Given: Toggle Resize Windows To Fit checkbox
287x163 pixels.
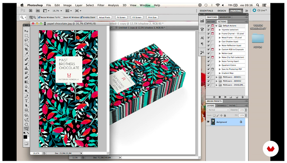Looking at the screenshot, I should pyautogui.click(x=39, y=17).
